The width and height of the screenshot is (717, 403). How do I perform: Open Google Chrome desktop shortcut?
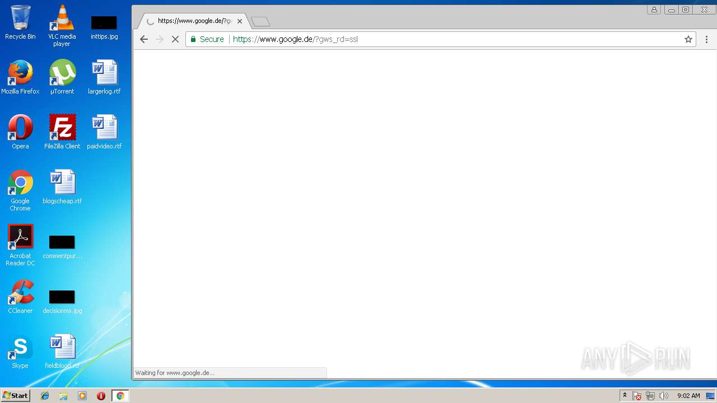[x=20, y=190]
